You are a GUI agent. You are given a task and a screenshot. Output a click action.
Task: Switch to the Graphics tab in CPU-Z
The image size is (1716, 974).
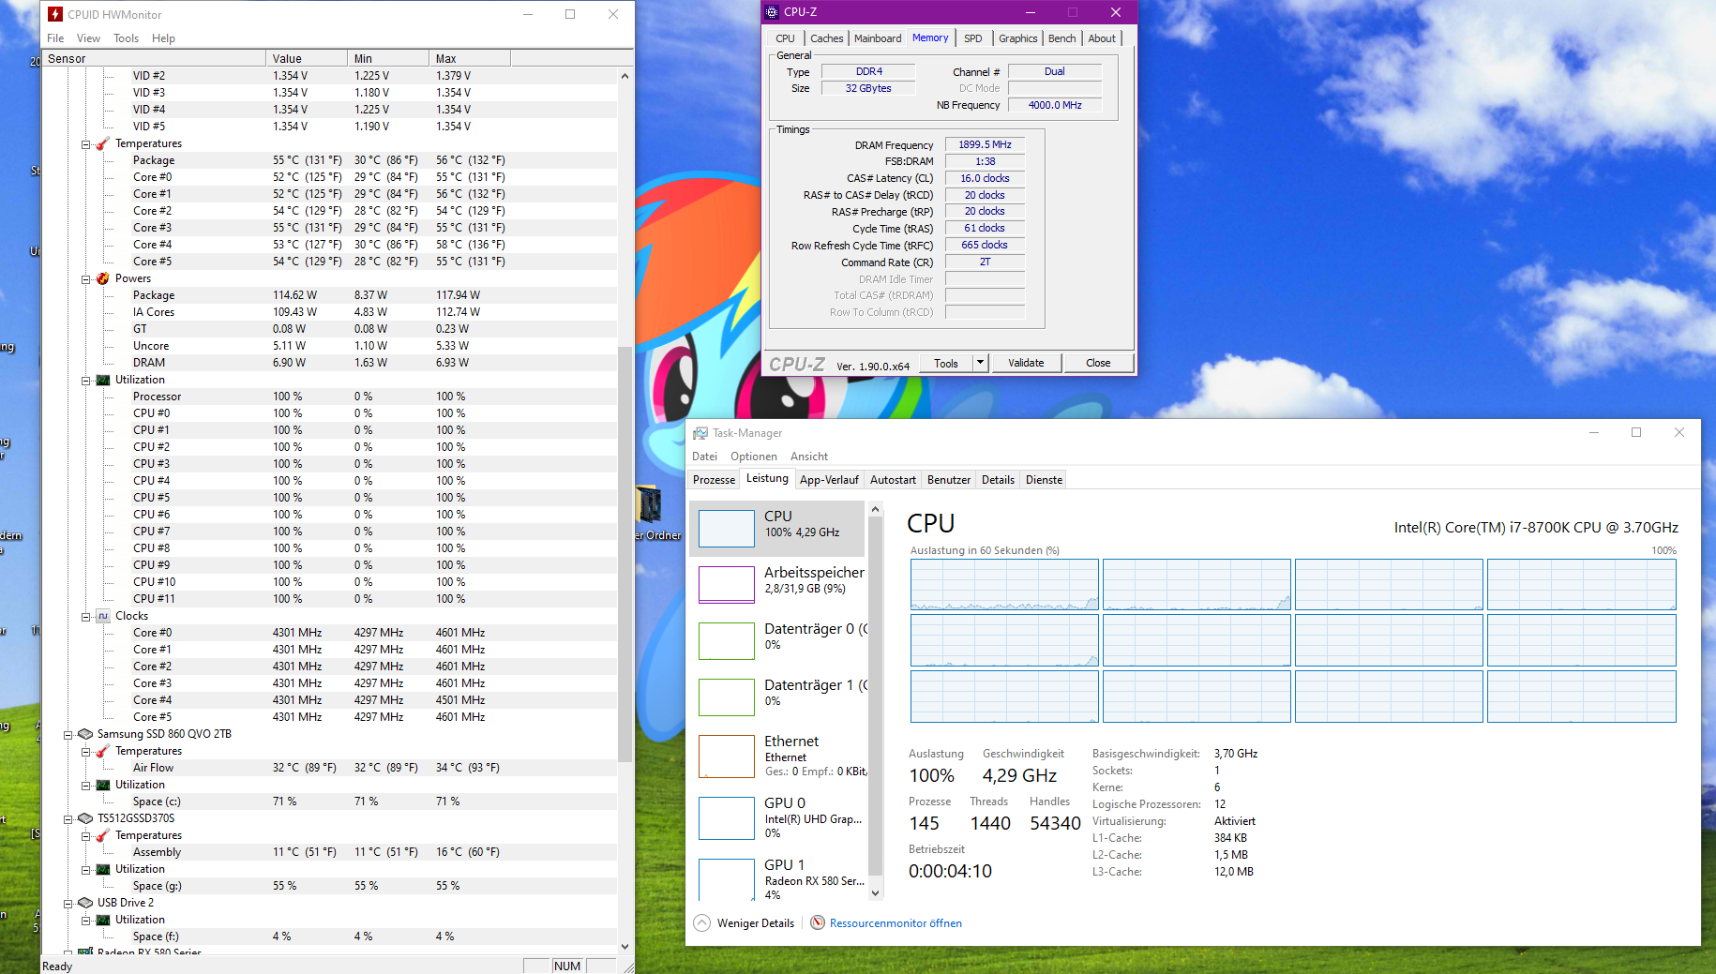pos(1017,38)
